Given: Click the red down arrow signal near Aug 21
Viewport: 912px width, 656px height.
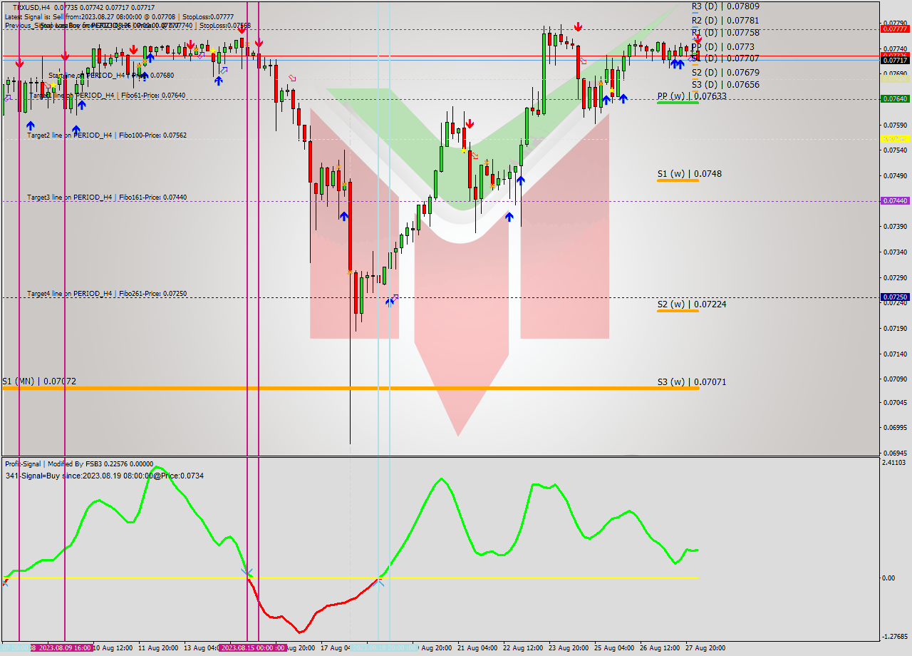Looking at the screenshot, I should [x=470, y=123].
